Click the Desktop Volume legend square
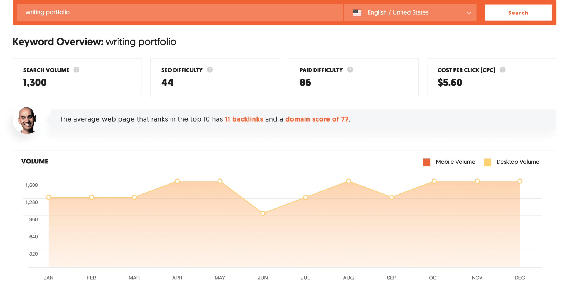 487,162
